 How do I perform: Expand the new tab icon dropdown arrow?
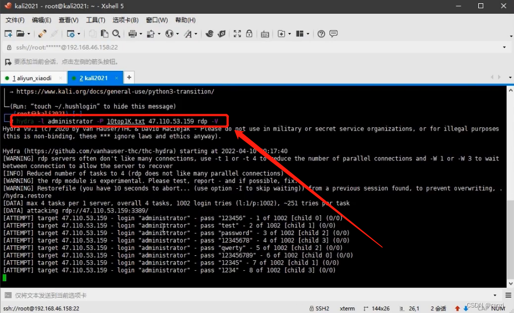click(289, 33)
